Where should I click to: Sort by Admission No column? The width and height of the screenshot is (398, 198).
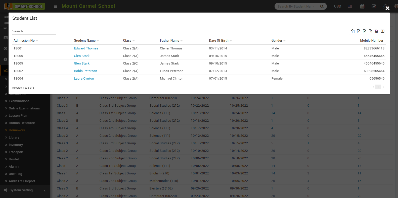click(24, 40)
